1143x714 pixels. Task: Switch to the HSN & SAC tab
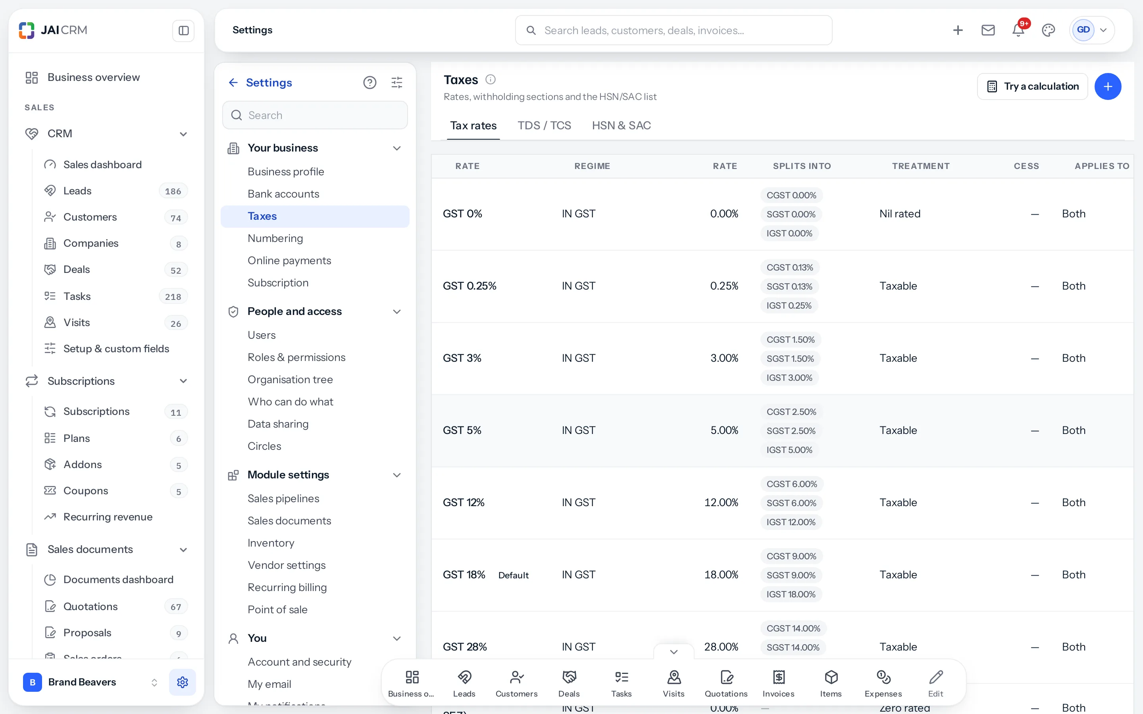point(621,126)
